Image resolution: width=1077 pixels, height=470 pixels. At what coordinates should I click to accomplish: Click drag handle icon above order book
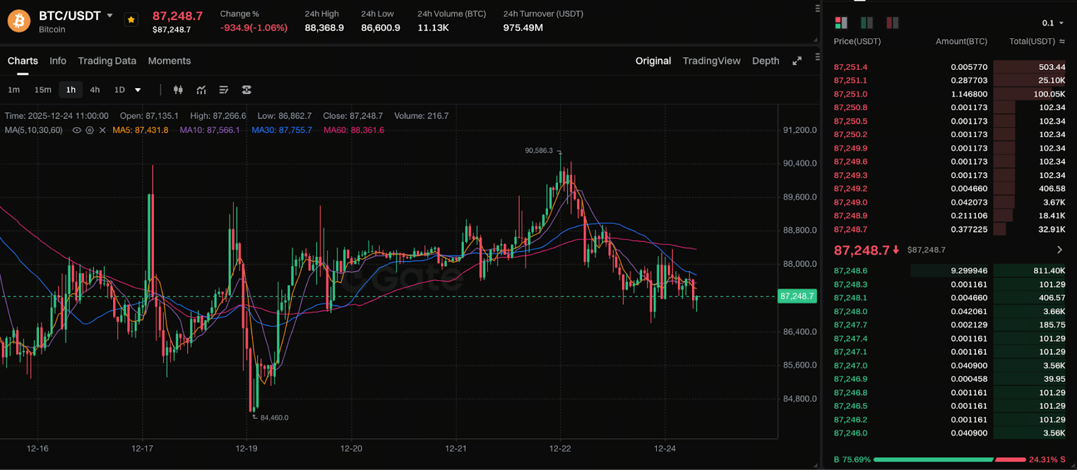click(x=817, y=9)
